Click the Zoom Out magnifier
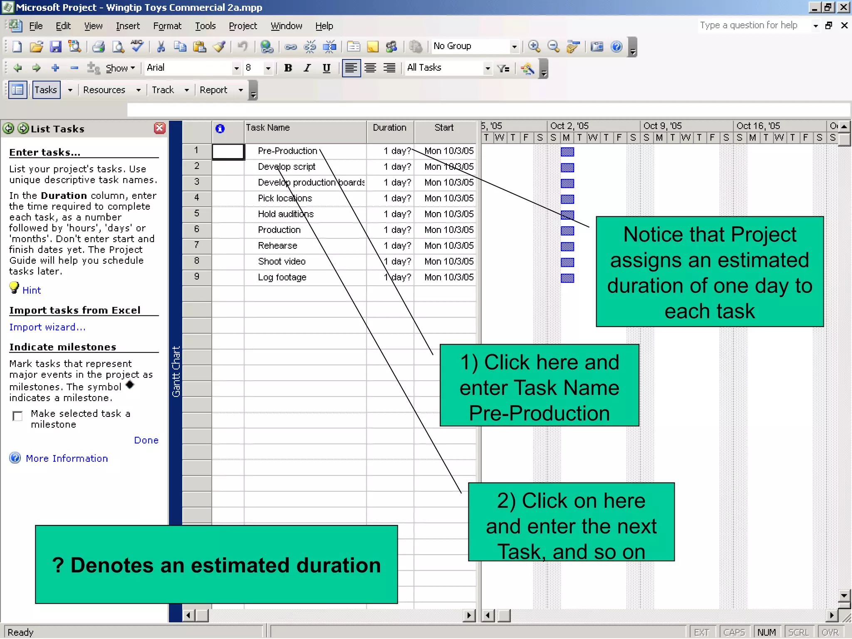The width and height of the screenshot is (852, 639). point(554,47)
